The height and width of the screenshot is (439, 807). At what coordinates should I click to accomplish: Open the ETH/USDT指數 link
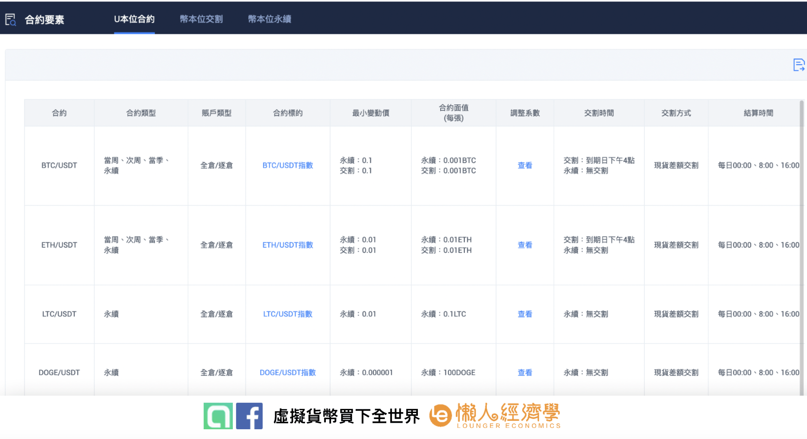point(288,245)
